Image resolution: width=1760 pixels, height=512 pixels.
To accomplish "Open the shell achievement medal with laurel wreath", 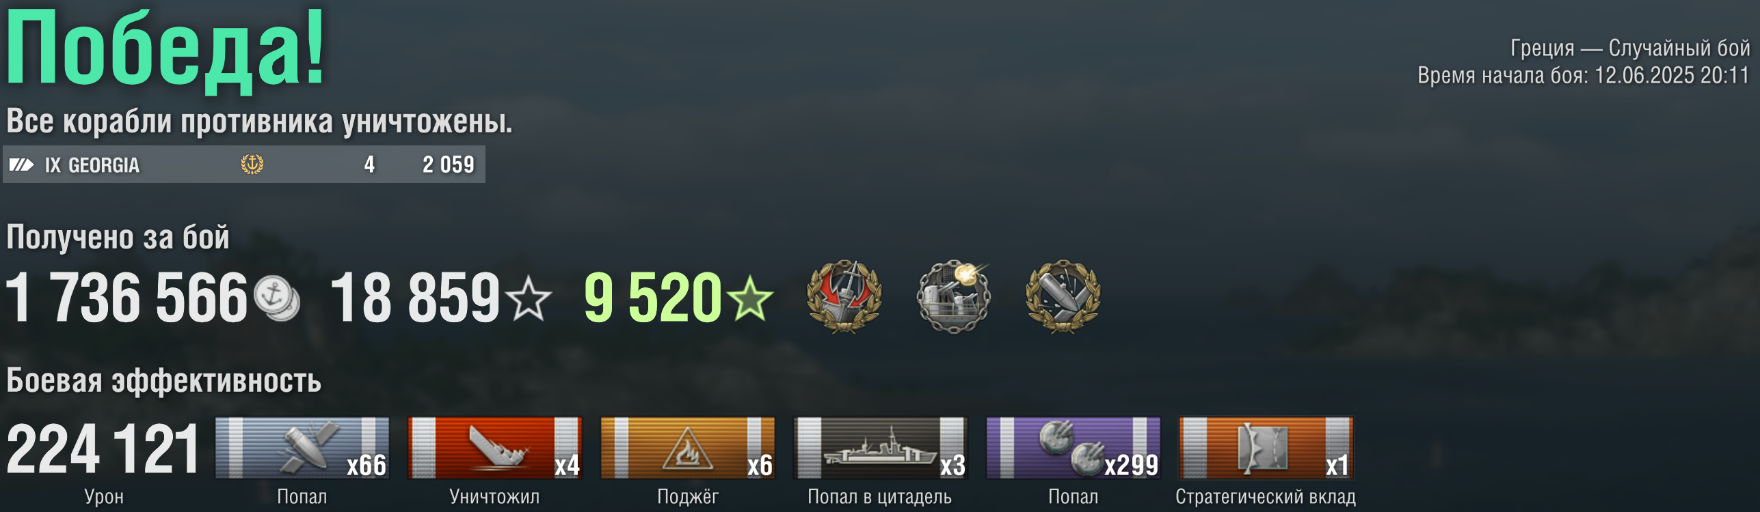I will tap(1063, 296).
